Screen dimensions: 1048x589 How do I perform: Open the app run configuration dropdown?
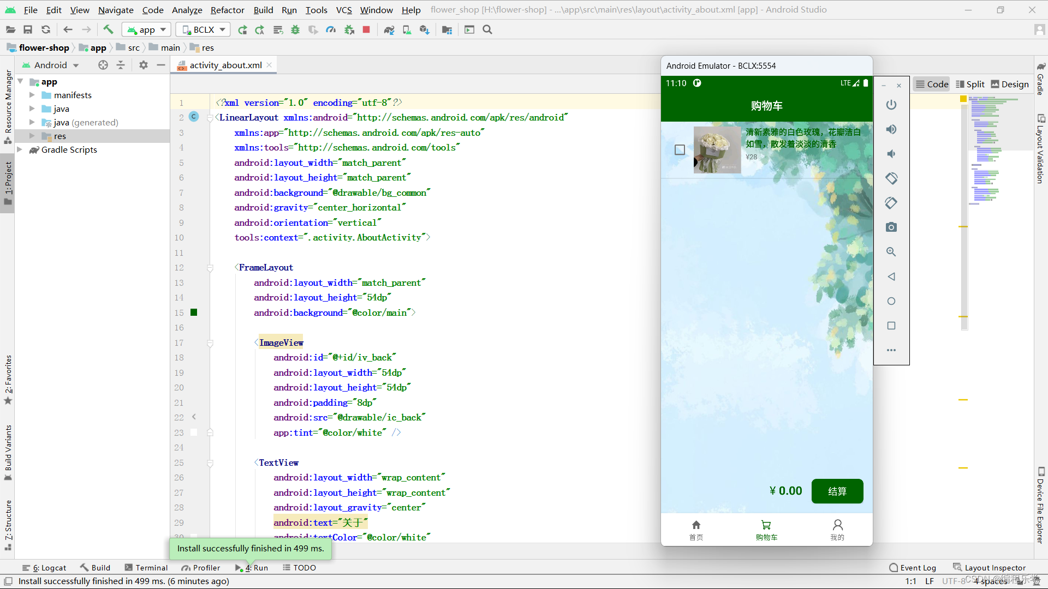(x=146, y=29)
